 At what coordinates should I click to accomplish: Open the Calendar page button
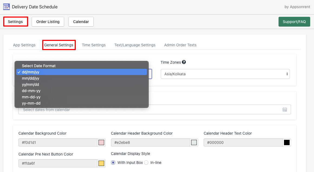[81, 22]
